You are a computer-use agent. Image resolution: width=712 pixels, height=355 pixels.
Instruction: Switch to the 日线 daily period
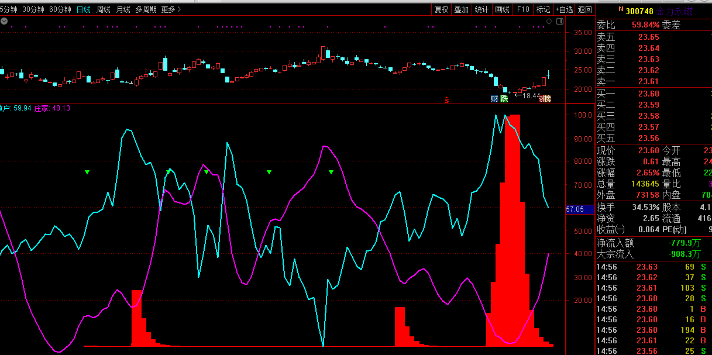click(84, 9)
